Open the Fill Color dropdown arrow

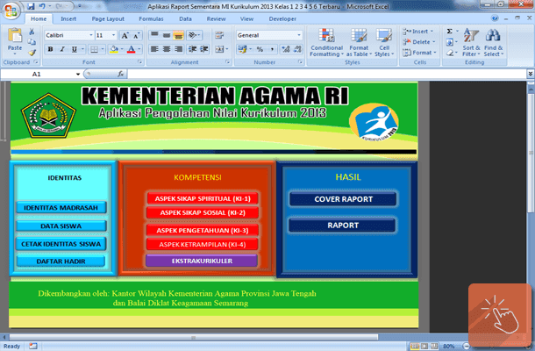pyautogui.click(x=121, y=49)
